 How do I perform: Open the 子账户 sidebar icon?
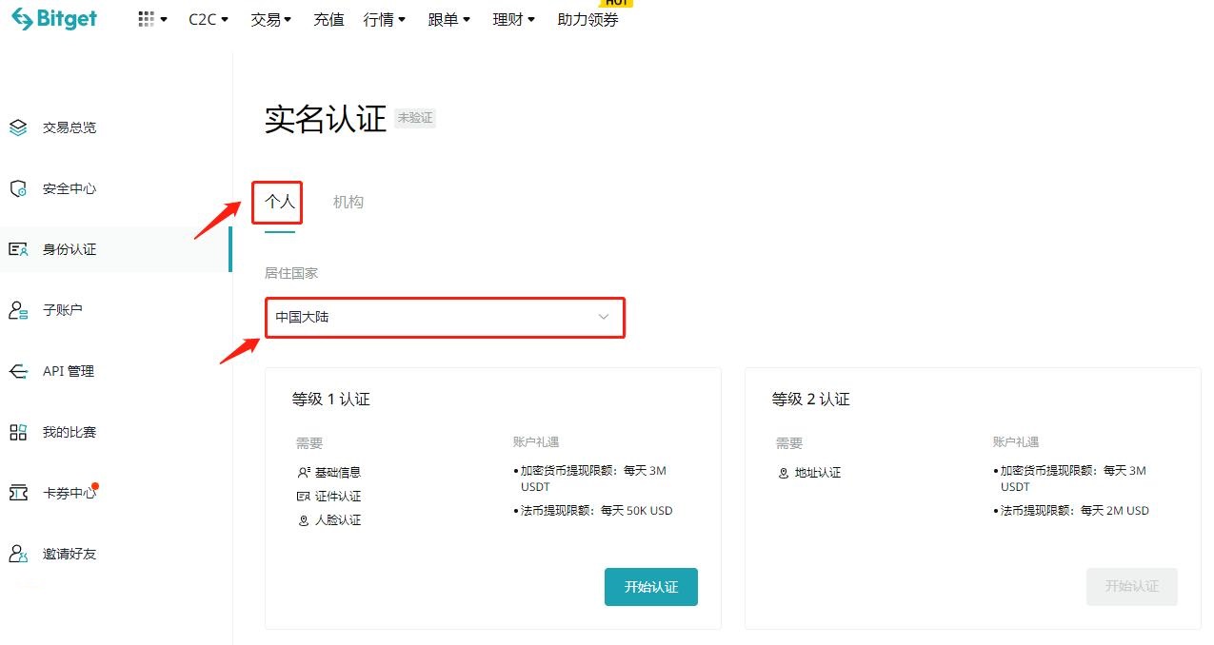tap(17, 309)
